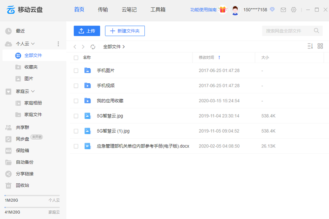The width and height of the screenshot is (329, 219).
Task: Open the messages envelope icon
Action: [x=283, y=9]
